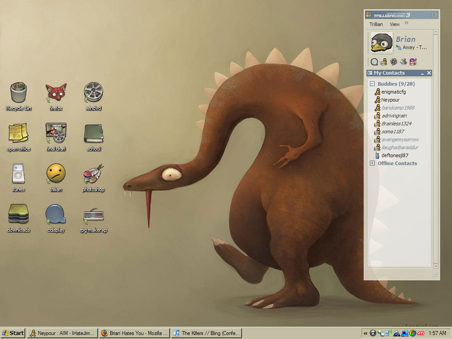The height and width of the screenshot is (339, 452).
Task: Show more Trillian menus via chevron
Action: (407, 24)
